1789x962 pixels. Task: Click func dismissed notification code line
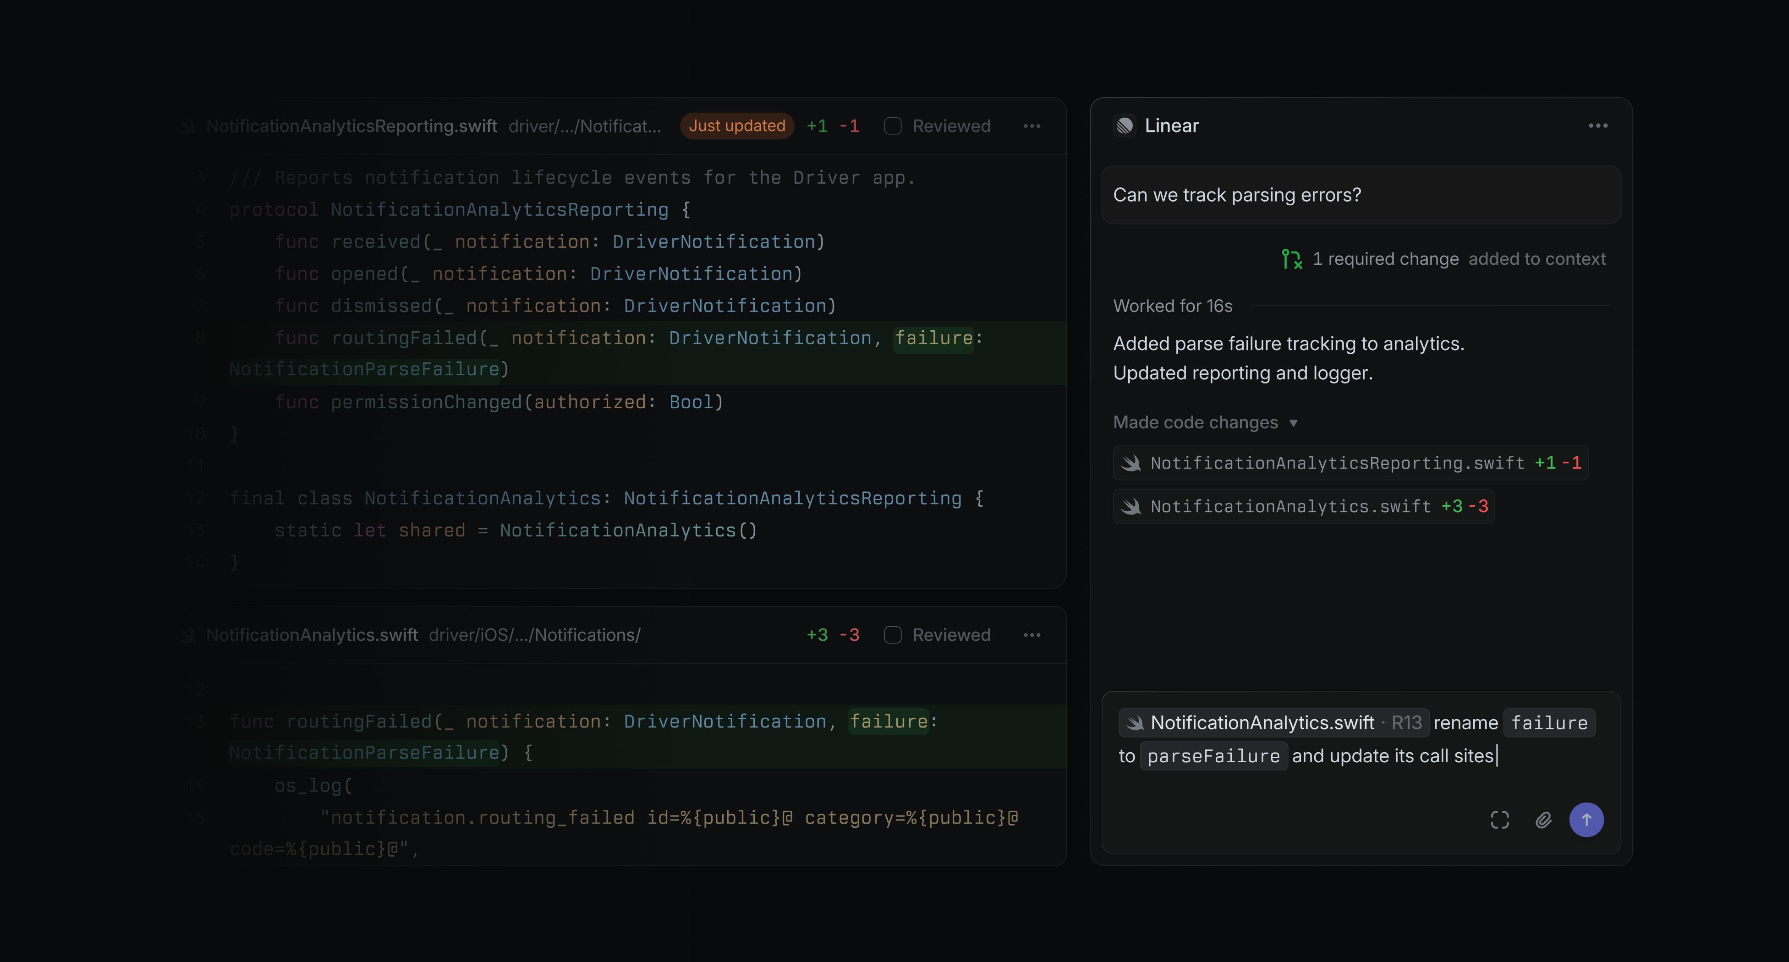[x=555, y=306]
